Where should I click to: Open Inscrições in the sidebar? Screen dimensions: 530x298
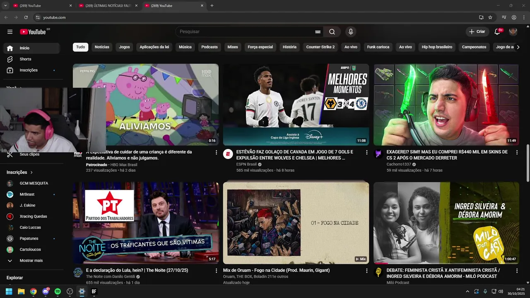click(x=31, y=70)
